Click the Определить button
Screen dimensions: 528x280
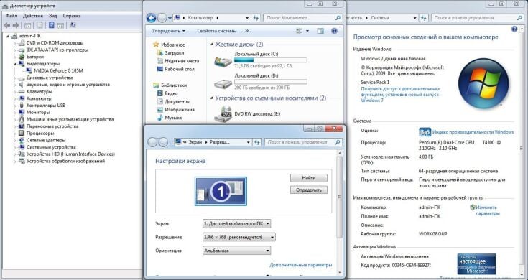(309, 190)
